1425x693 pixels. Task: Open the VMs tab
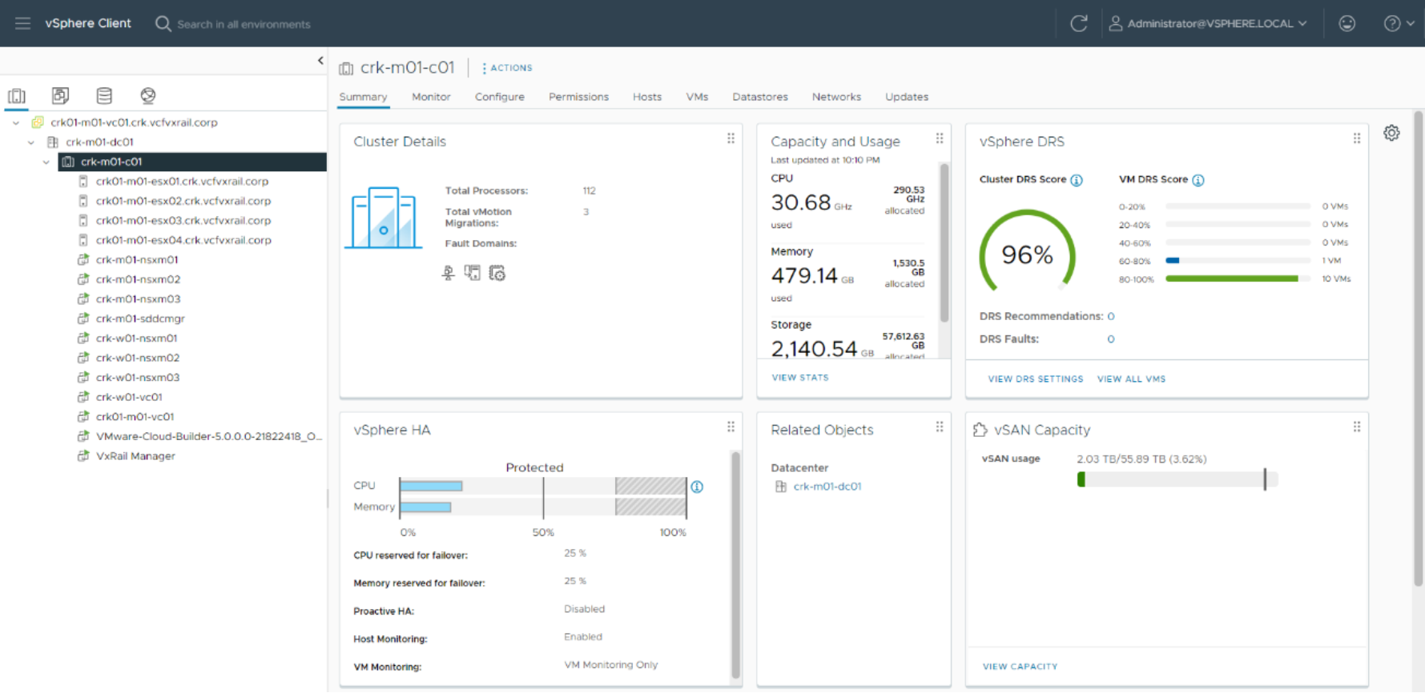pos(697,97)
